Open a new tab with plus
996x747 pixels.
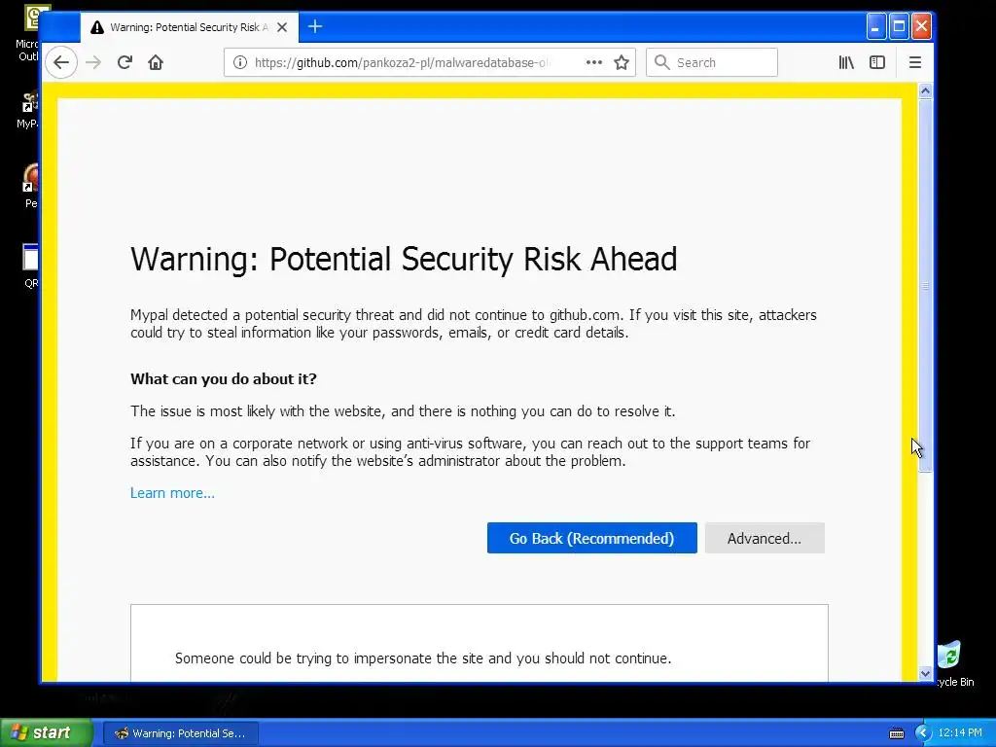point(315,26)
